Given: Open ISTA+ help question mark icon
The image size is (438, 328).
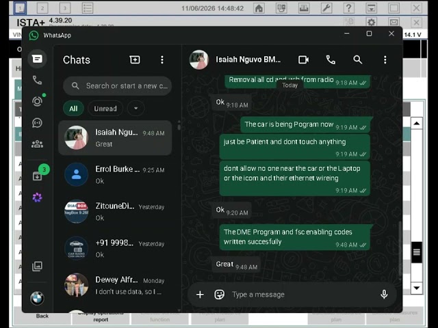Looking at the screenshot, I should click(x=348, y=8).
